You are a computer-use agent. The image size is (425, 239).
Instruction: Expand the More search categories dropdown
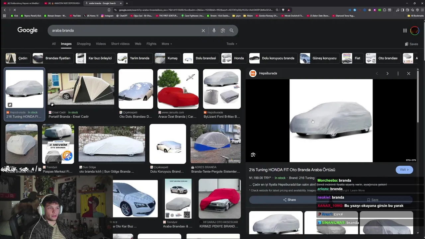click(167, 44)
